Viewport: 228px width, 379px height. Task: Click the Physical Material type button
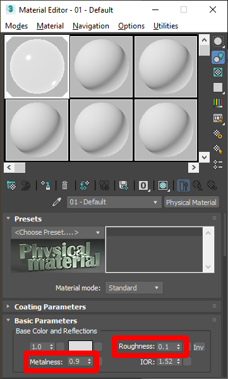[191, 202]
